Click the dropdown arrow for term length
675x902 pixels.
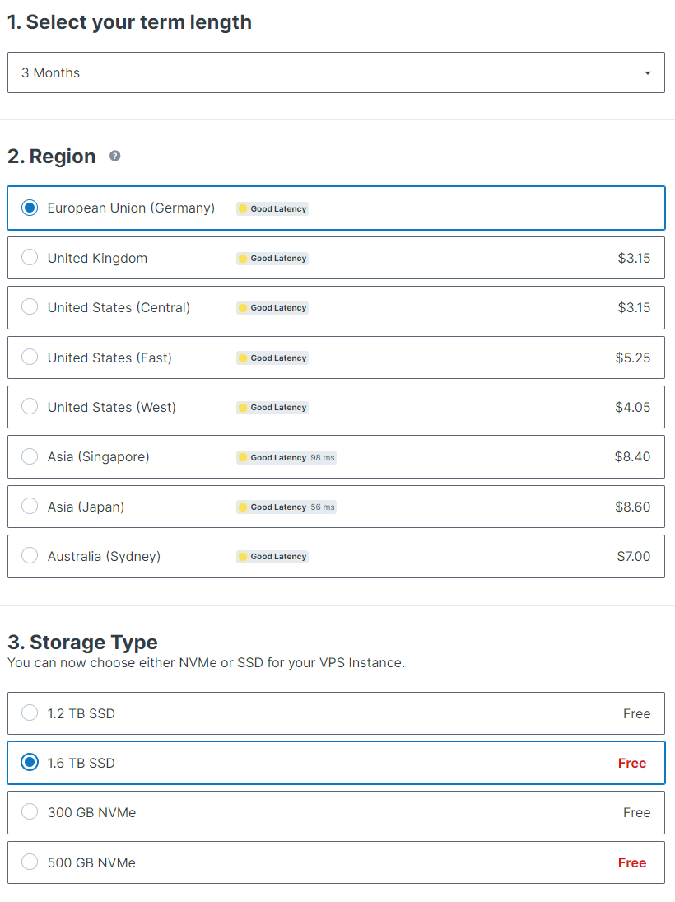click(648, 73)
